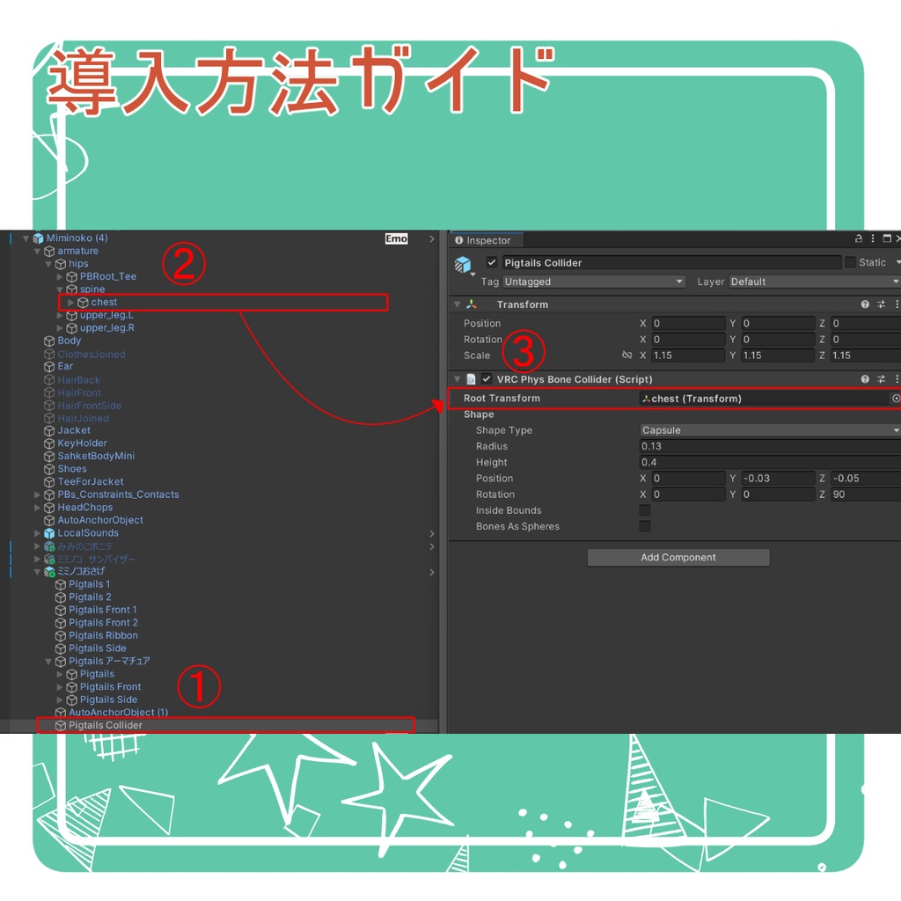Click the Inspector lock icon
Image resolution: width=901 pixels, height=901 pixels.
[x=857, y=238]
